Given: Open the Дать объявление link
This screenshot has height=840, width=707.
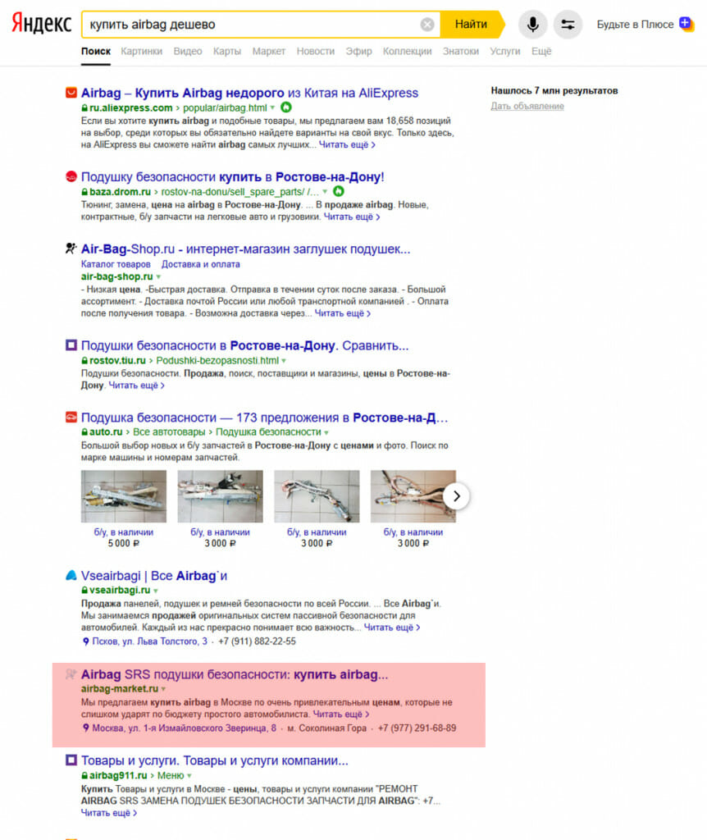Looking at the screenshot, I should pyautogui.click(x=527, y=106).
